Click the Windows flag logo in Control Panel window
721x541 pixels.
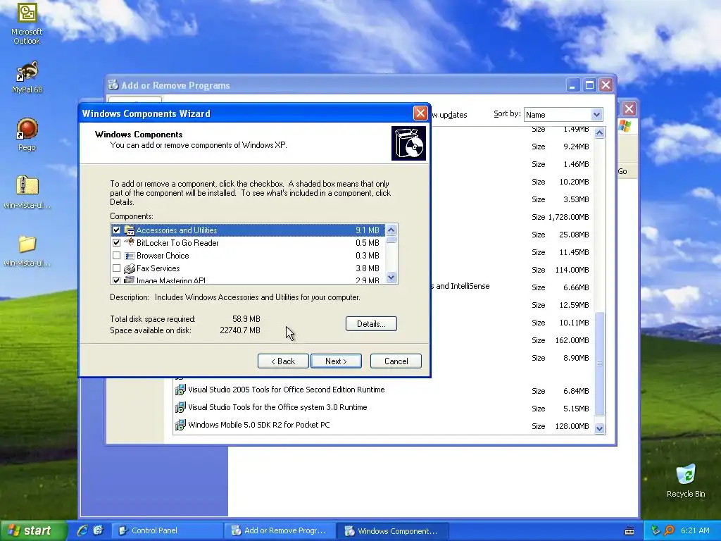coord(625,125)
